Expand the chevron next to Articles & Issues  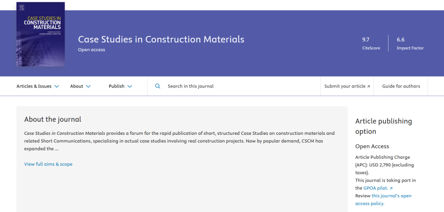(57, 86)
